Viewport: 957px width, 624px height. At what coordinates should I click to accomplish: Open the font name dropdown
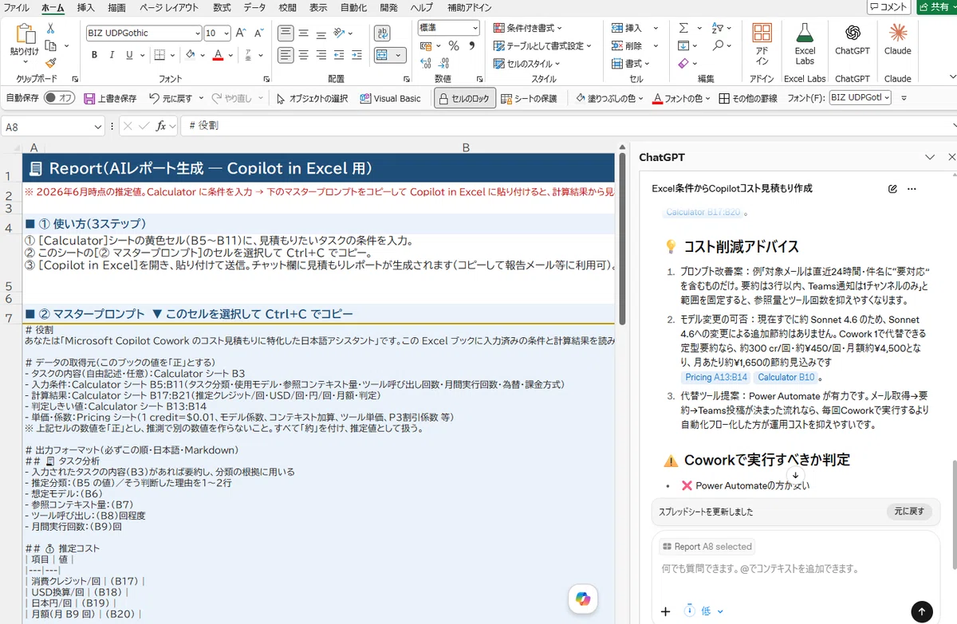(x=197, y=33)
